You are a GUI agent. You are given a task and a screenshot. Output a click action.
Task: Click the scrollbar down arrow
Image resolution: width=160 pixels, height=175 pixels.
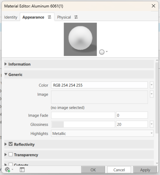coord(157,163)
